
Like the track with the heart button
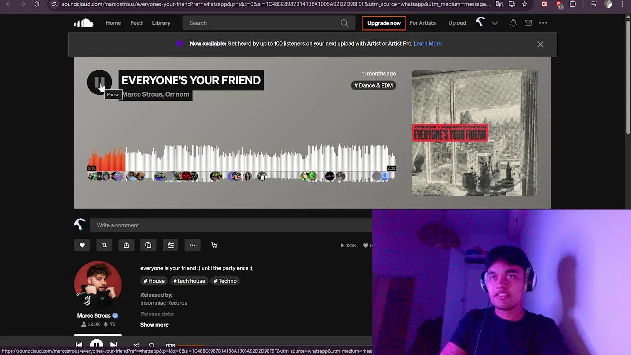(82, 245)
